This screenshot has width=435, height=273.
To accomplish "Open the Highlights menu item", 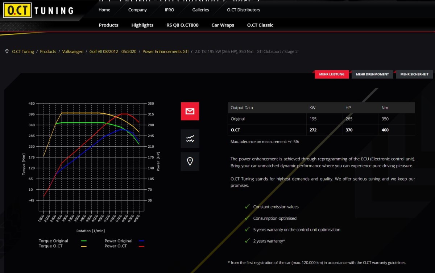I will (x=142, y=25).
